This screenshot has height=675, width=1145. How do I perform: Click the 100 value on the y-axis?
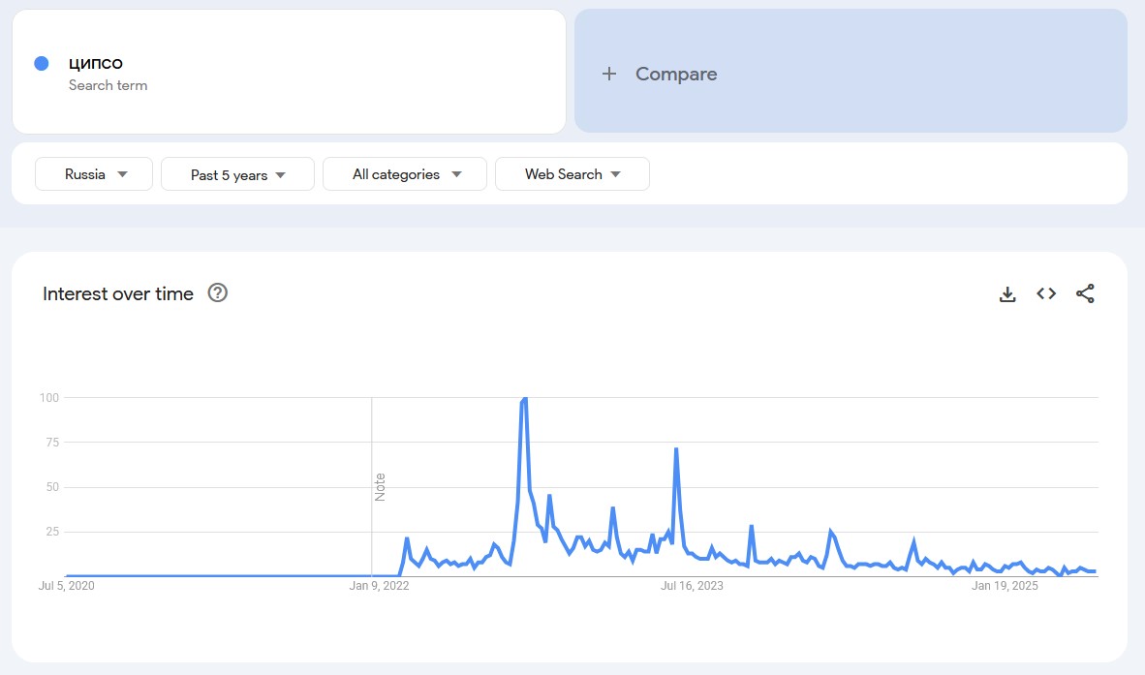point(49,398)
